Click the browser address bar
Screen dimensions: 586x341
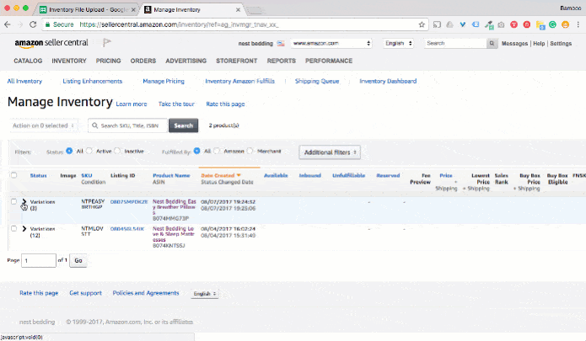click(235, 24)
